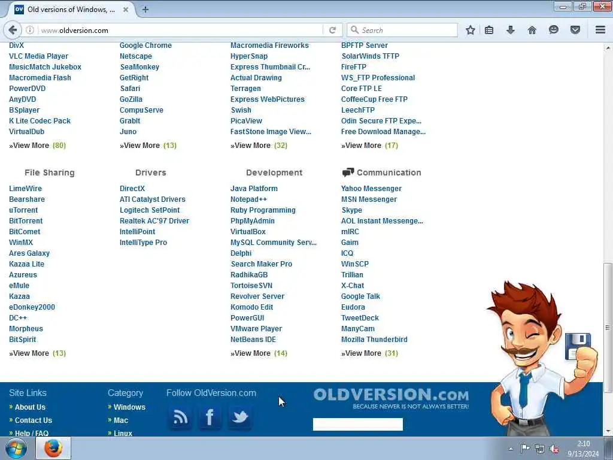View More Development (14)
Image resolution: width=613 pixels, height=460 pixels.
click(x=259, y=353)
